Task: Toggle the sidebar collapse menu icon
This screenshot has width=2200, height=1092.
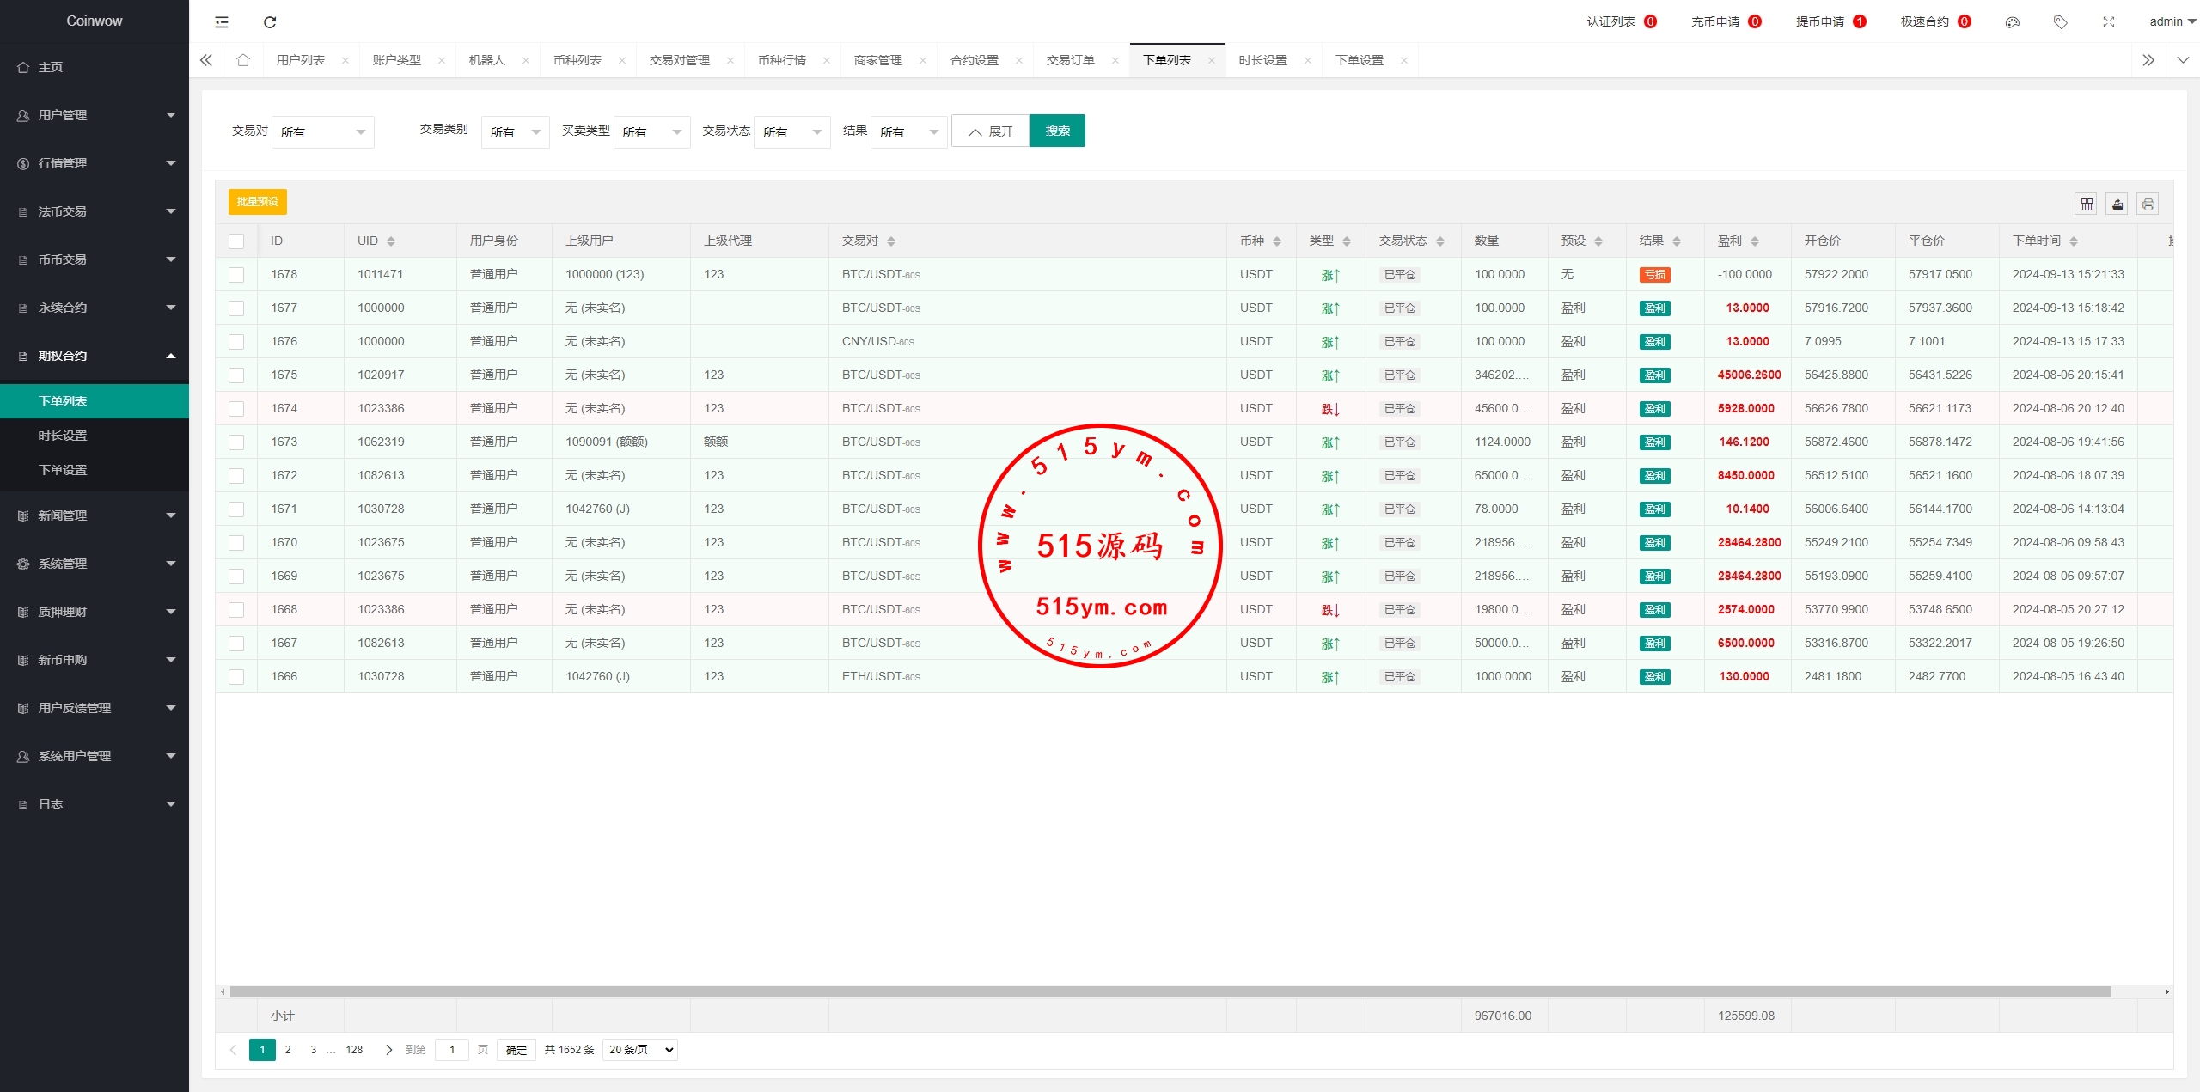Action: (222, 22)
